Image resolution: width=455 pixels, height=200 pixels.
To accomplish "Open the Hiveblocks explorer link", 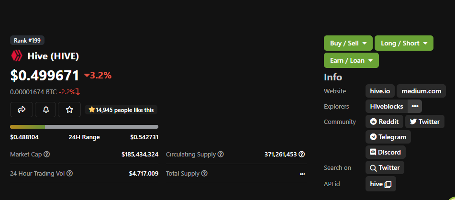I will (x=387, y=106).
